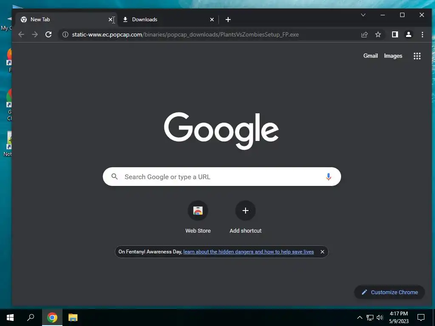This screenshot has height=326, width=435.
Task: Open Google Images link
Action: tap(393, 56)
